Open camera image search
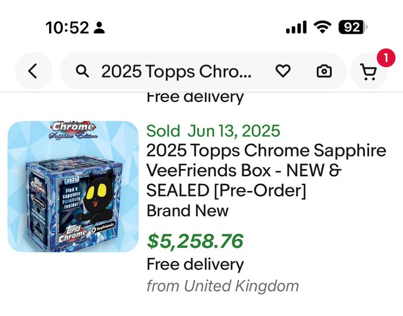Viewport: 403px width, 316px height. tap(324, 71)
